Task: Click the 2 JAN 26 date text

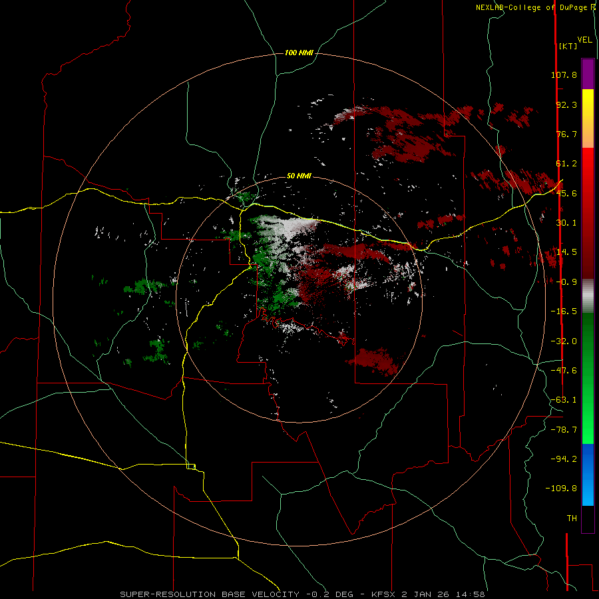Action: (427, 594)
